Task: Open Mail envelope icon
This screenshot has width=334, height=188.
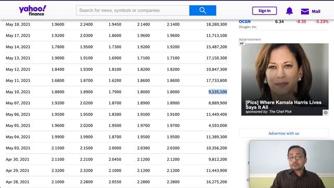Action: 305,11
